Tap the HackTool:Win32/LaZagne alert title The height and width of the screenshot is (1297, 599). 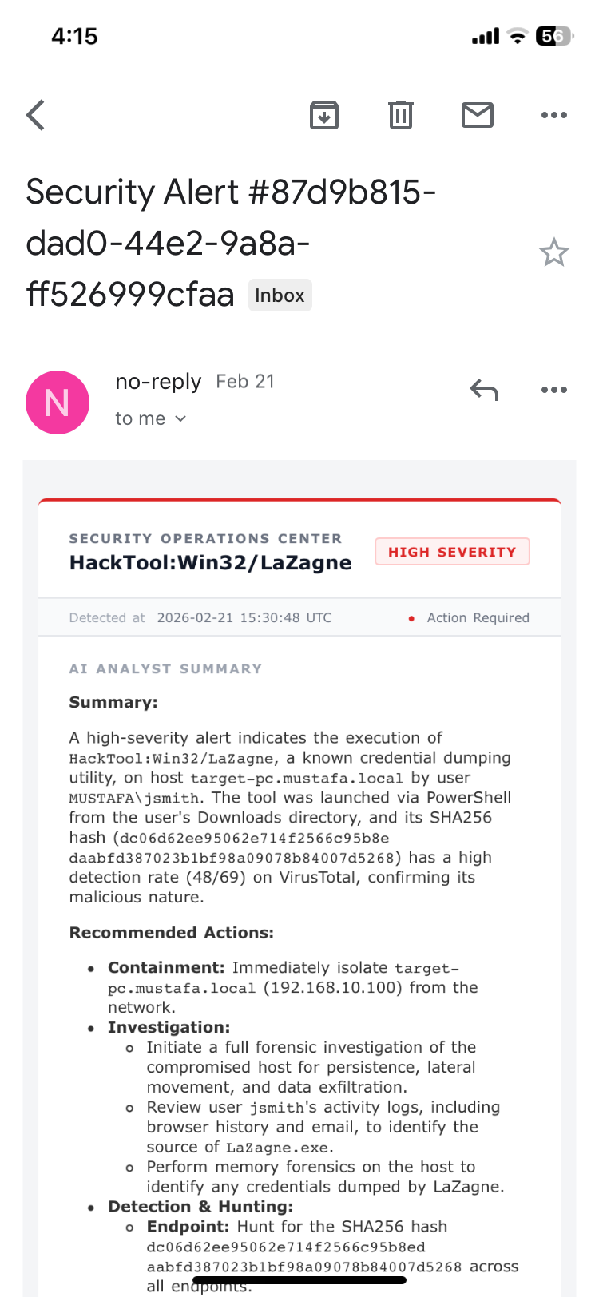click(x=210, y=562)
